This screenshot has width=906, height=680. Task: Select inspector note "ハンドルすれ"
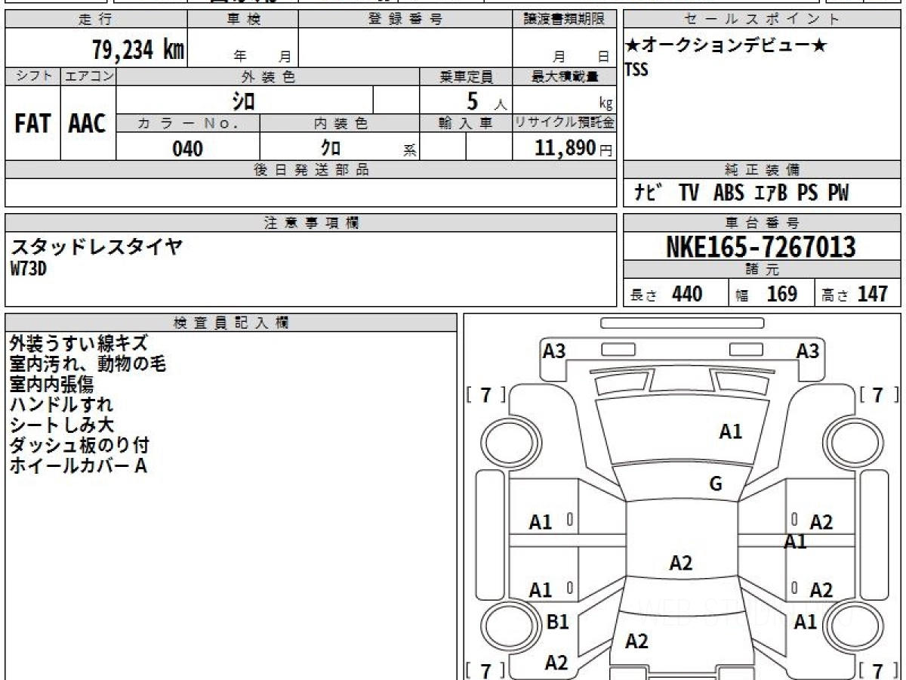click(x=61, y=405)
